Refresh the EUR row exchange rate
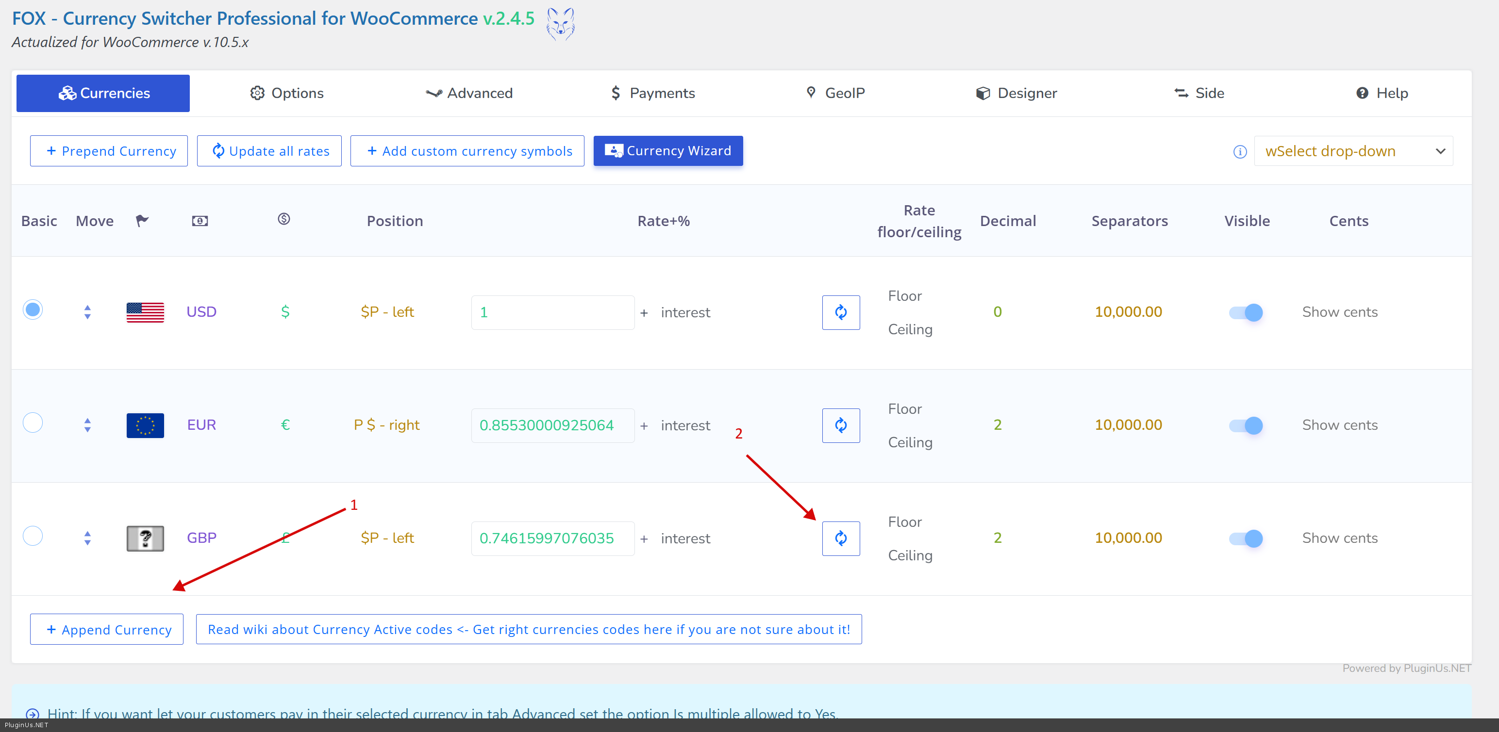1499x732 pixels. (840, 425)
